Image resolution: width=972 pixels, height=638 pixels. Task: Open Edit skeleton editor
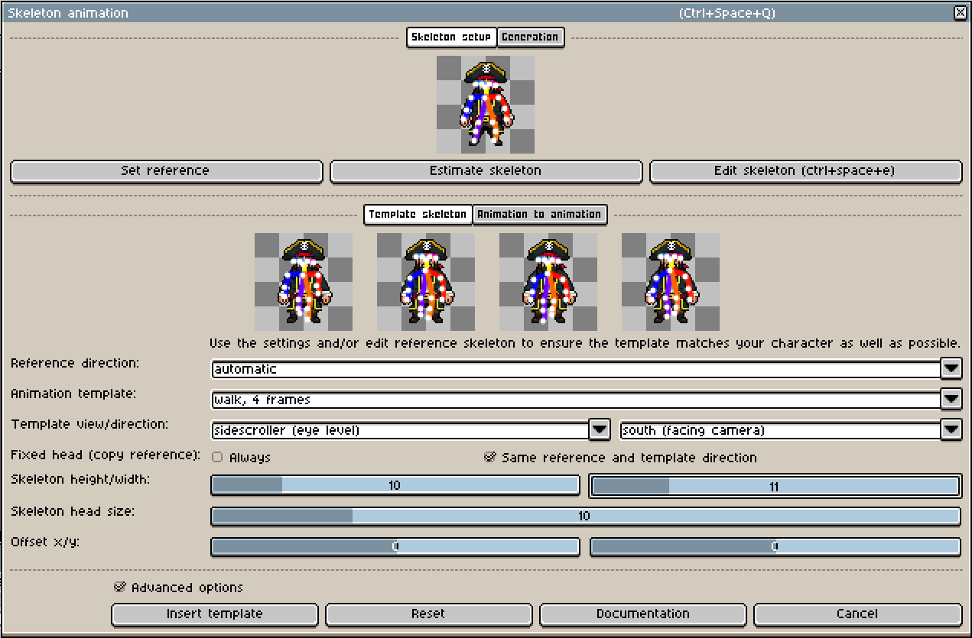coord(805,171)
